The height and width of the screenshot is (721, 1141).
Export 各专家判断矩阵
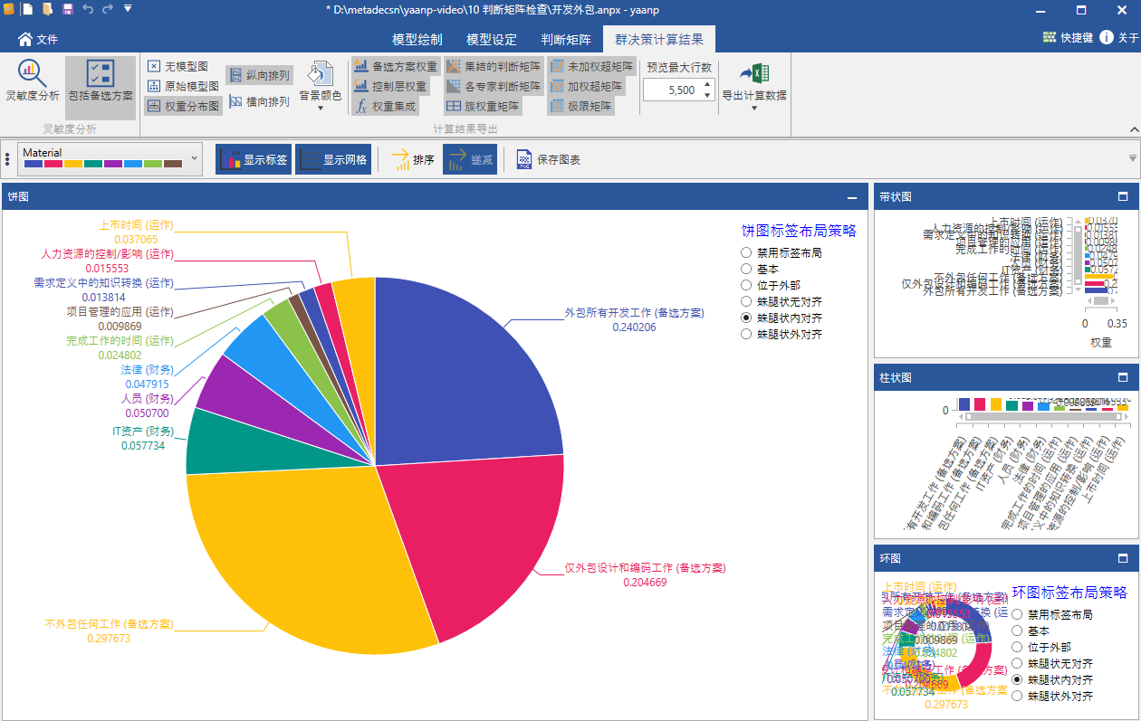(x=494, y=86)
